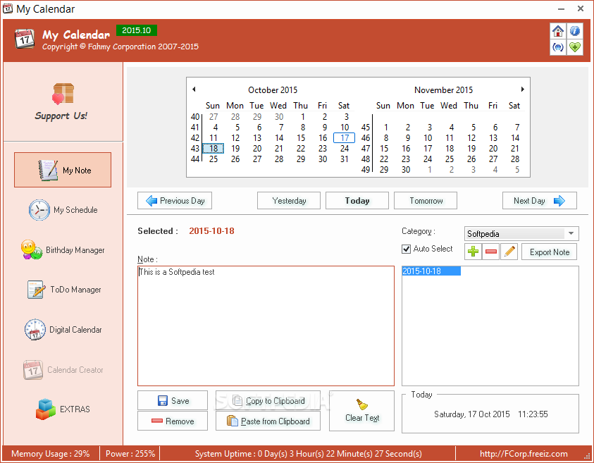
Task: Click the green heart donate icon
Action: pyautogui.click(x=575, y=47)
